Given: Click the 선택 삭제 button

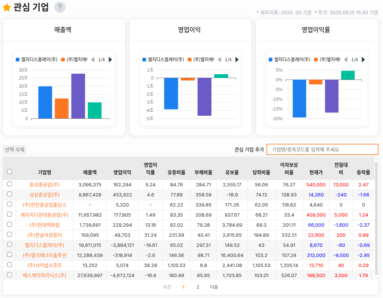Looking at the screenshot, I should [15, 150].
